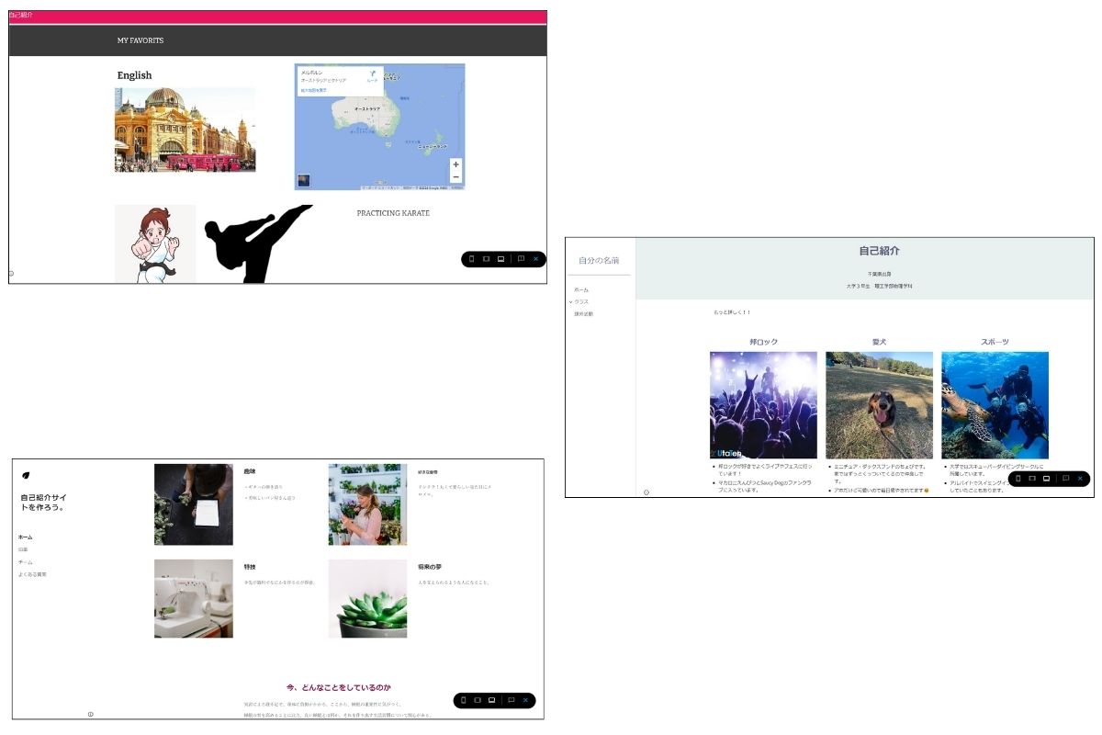
Task: Open 課外活動 in the sidebar navigation
Action: point(584,314)
